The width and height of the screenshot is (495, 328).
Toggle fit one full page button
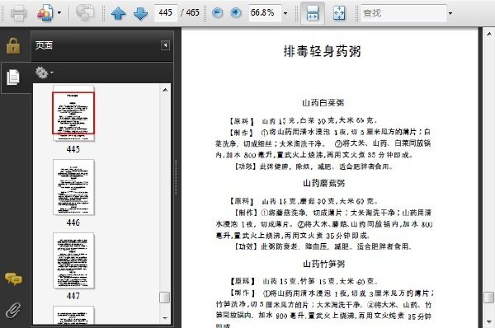coord(339,13)
